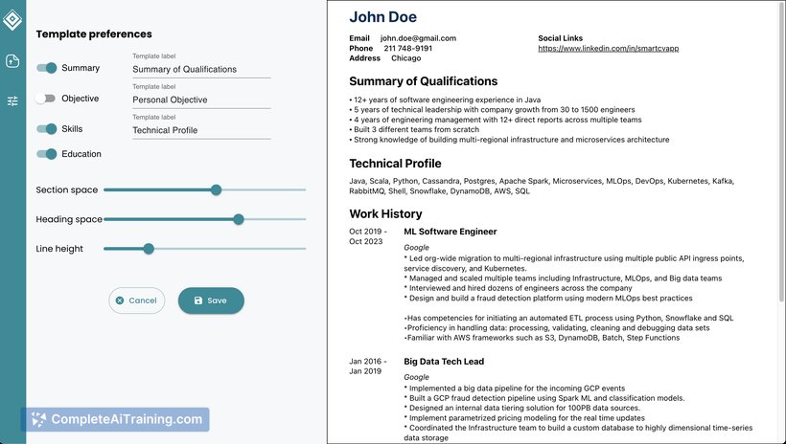Screen dimensions: 786x444
Task: Turn off the Skills section toggle
Action: pyautogui.click(x=46, y=129)
